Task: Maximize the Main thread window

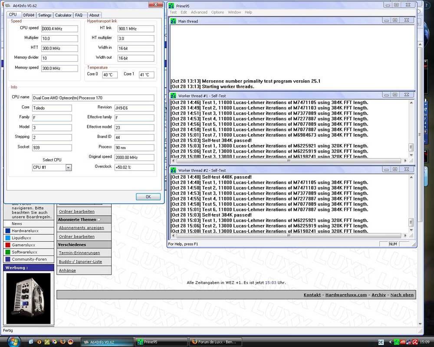Action: [x=395, y=20]
